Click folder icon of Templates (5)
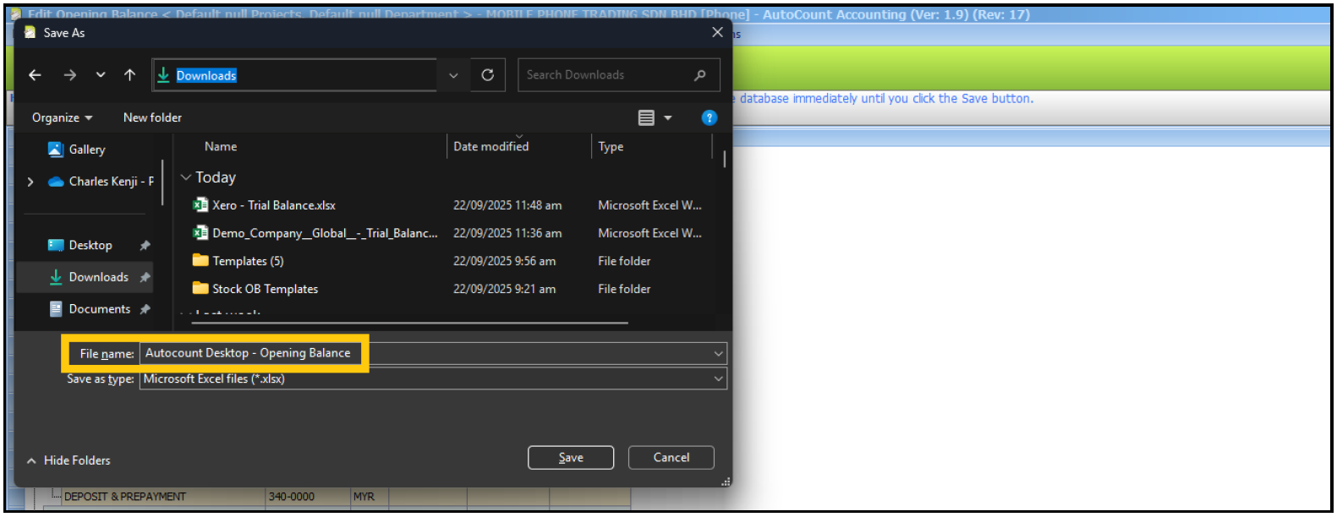 [x=200, y=260]
